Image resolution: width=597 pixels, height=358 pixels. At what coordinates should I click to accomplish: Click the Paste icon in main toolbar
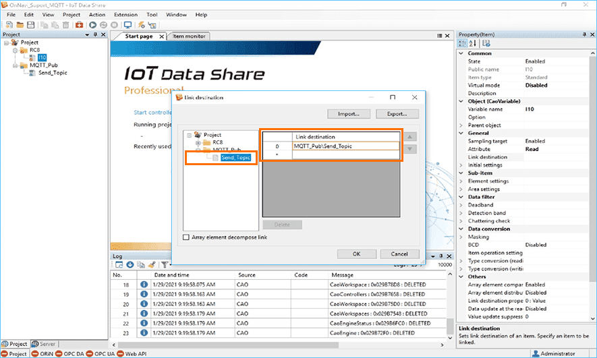tap(55, 25)
